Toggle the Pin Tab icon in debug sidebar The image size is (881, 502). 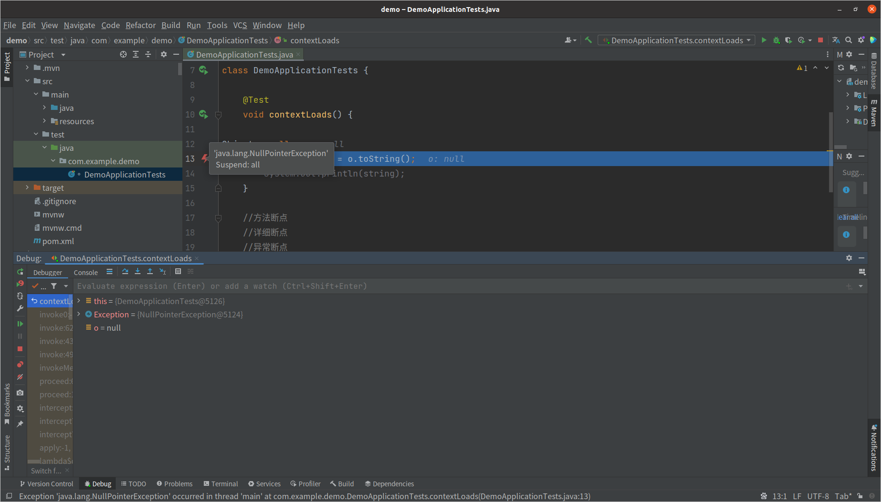point(20,424)
